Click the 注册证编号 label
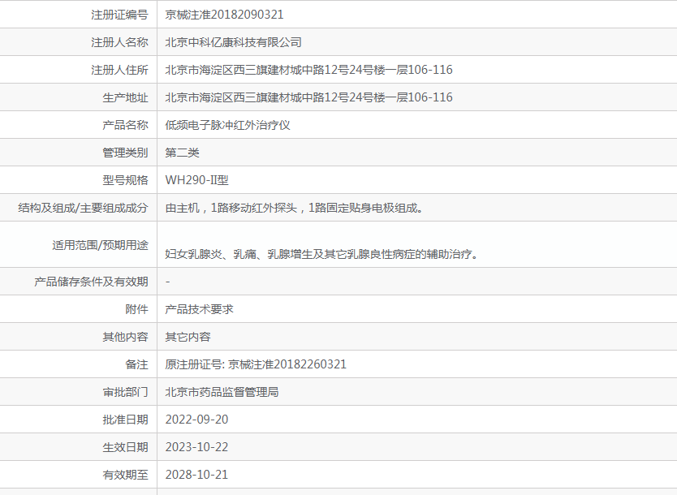 click(119, 15)
